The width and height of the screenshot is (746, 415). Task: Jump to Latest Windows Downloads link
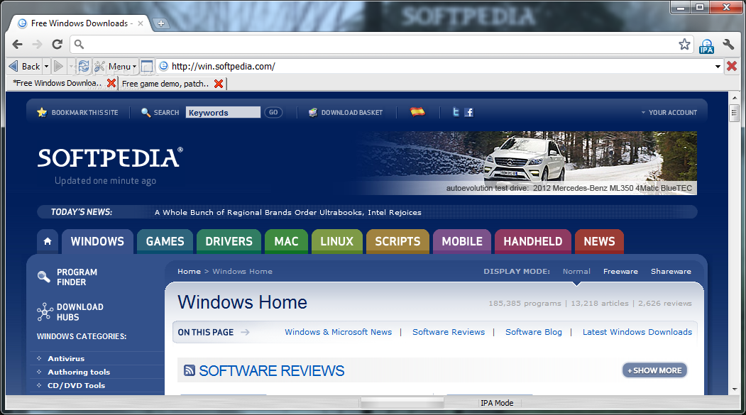(637, 332)
